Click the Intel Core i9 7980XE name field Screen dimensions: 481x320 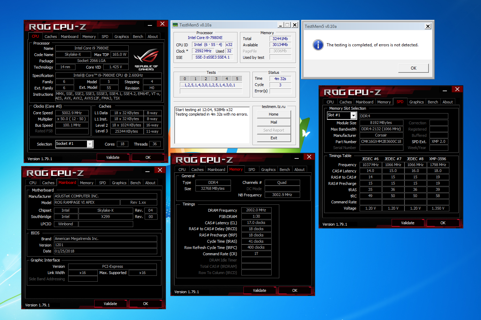pyautogui.click(x=92, y=48)
